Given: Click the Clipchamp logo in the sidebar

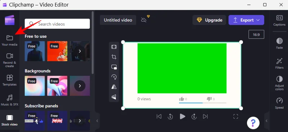Looking at the screenshot, I should [10, 20].
